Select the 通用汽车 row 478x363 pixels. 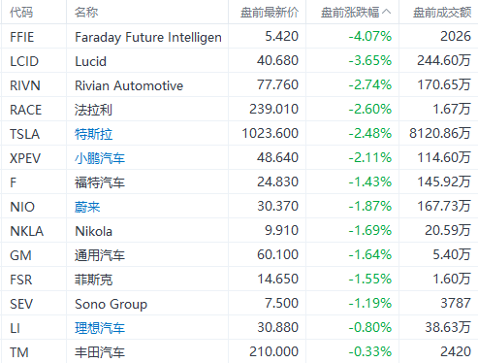click(239, 255)
